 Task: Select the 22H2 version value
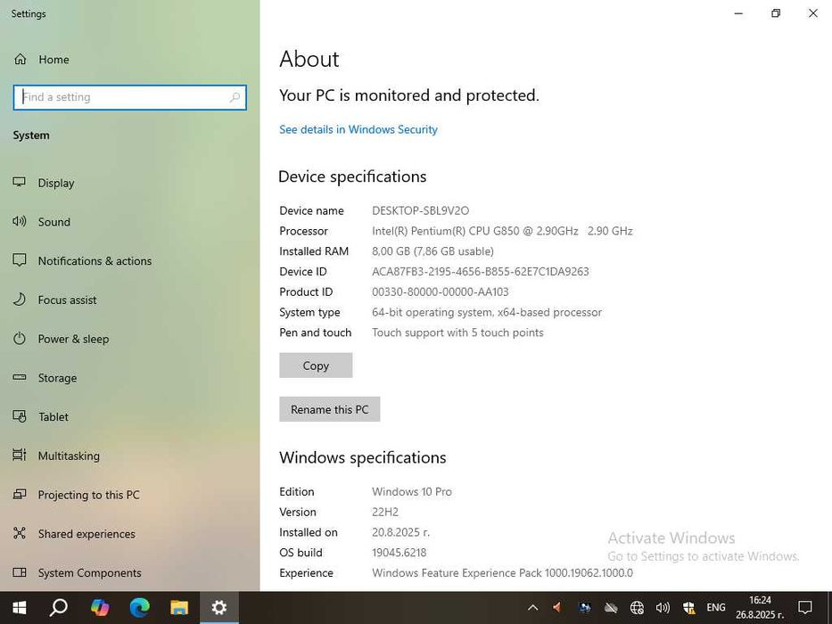pos(384,512)
